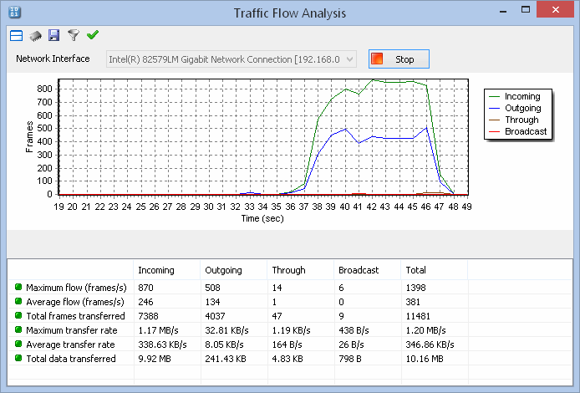This screenshot has width=580, height=393.
Task: Click the green checkmark toolbar icon
Action: pos(93,35)
